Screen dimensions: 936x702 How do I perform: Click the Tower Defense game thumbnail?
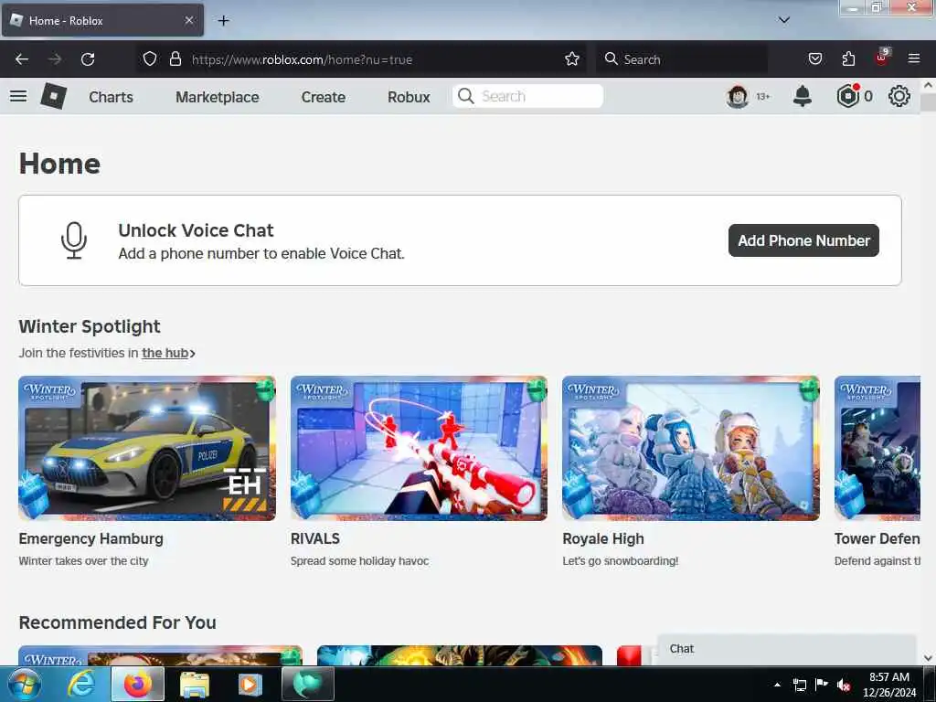pyautogui.click(x=877, y=448)
